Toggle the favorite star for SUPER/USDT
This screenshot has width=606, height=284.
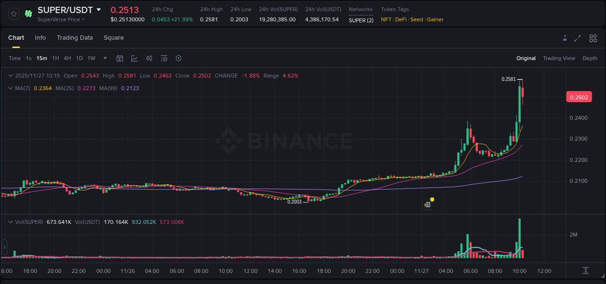pos(13,14)
